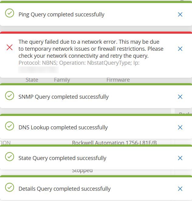
Task: Click the network error description text
Action: 91,49
